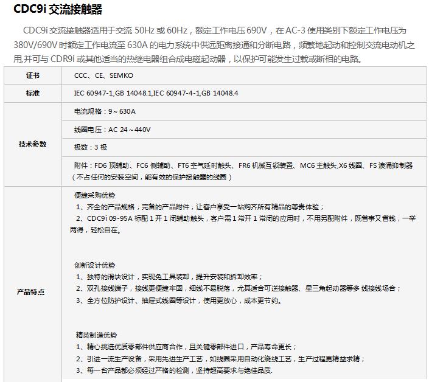This screenshot has width=429, height=382.
Task: Click the title "CDC9i 交流接触器"
Action: point(58,9)
